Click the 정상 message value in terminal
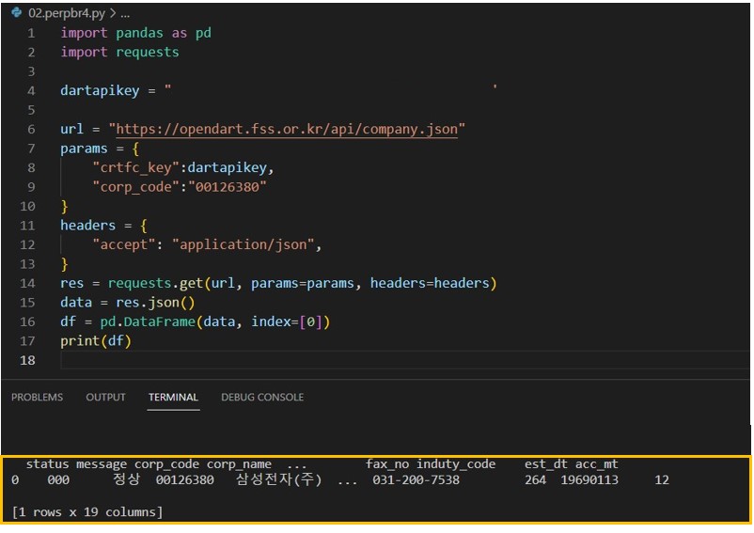Image resolution: width=754 pixels, height=533 pixels. click(x=126, y=479)
